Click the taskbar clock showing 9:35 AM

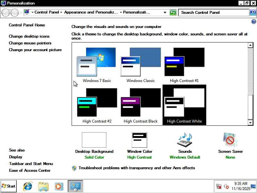(x=241, y=186)
